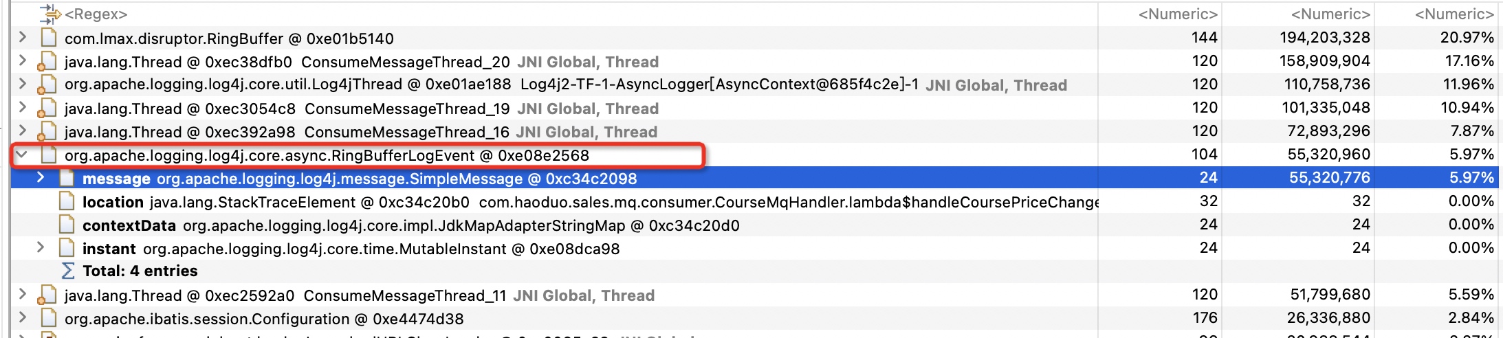The image size is (1503, 338).
Task: Collapse the RingBufferLogEvent tree node
Action: [22, 155]
